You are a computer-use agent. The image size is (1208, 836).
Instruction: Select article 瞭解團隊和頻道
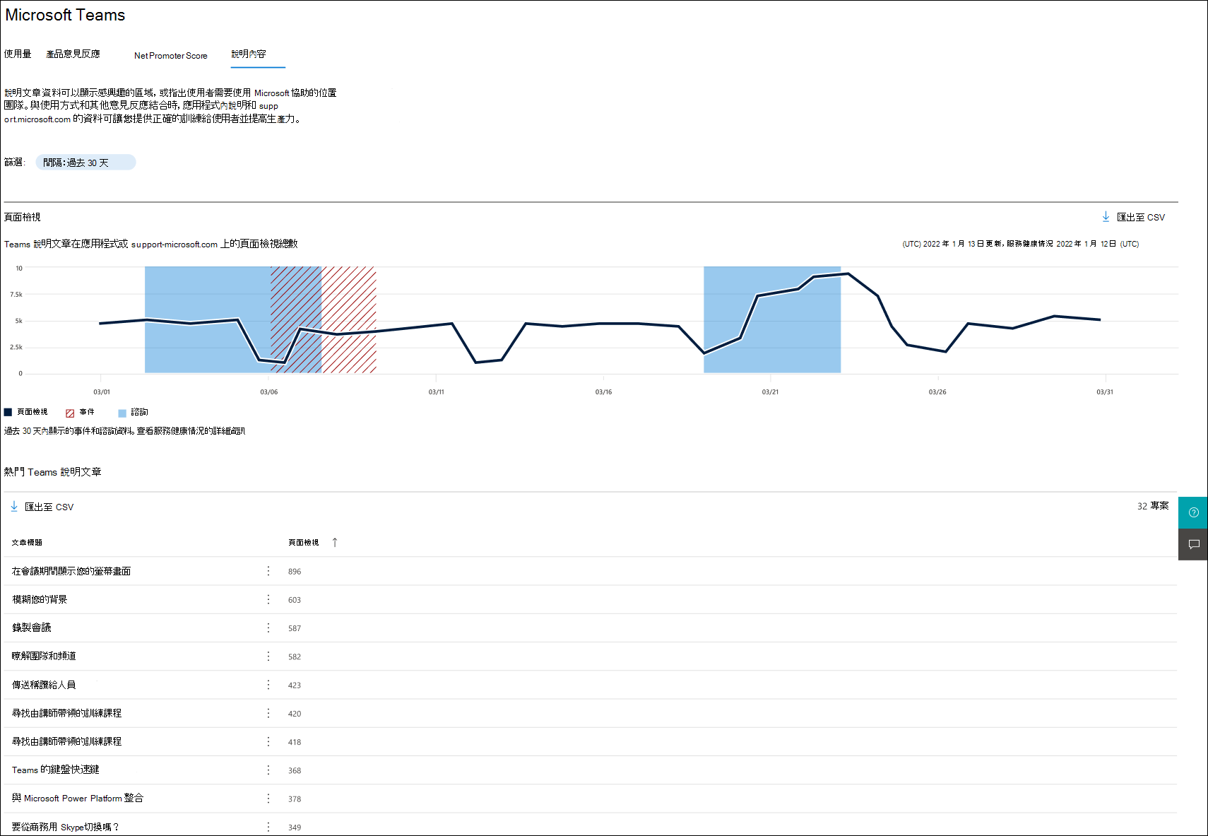[44, 656]
